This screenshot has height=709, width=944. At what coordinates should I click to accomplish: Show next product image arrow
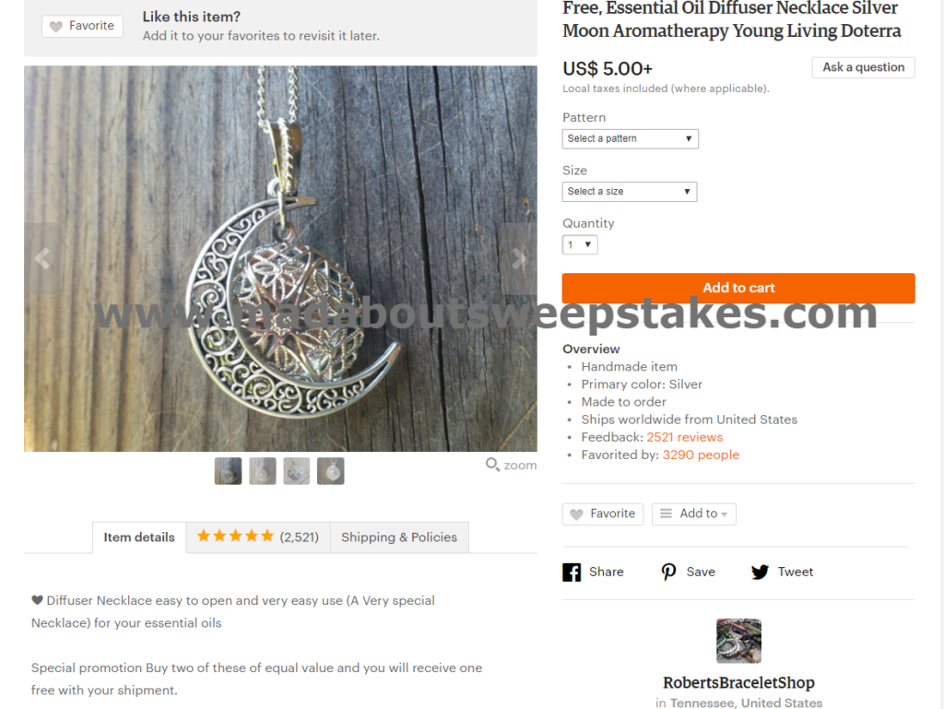[518, 259]
